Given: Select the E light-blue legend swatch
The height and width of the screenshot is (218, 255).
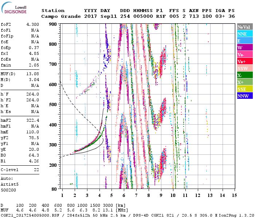Looking at the screenshot, I should tap(245, 41).
